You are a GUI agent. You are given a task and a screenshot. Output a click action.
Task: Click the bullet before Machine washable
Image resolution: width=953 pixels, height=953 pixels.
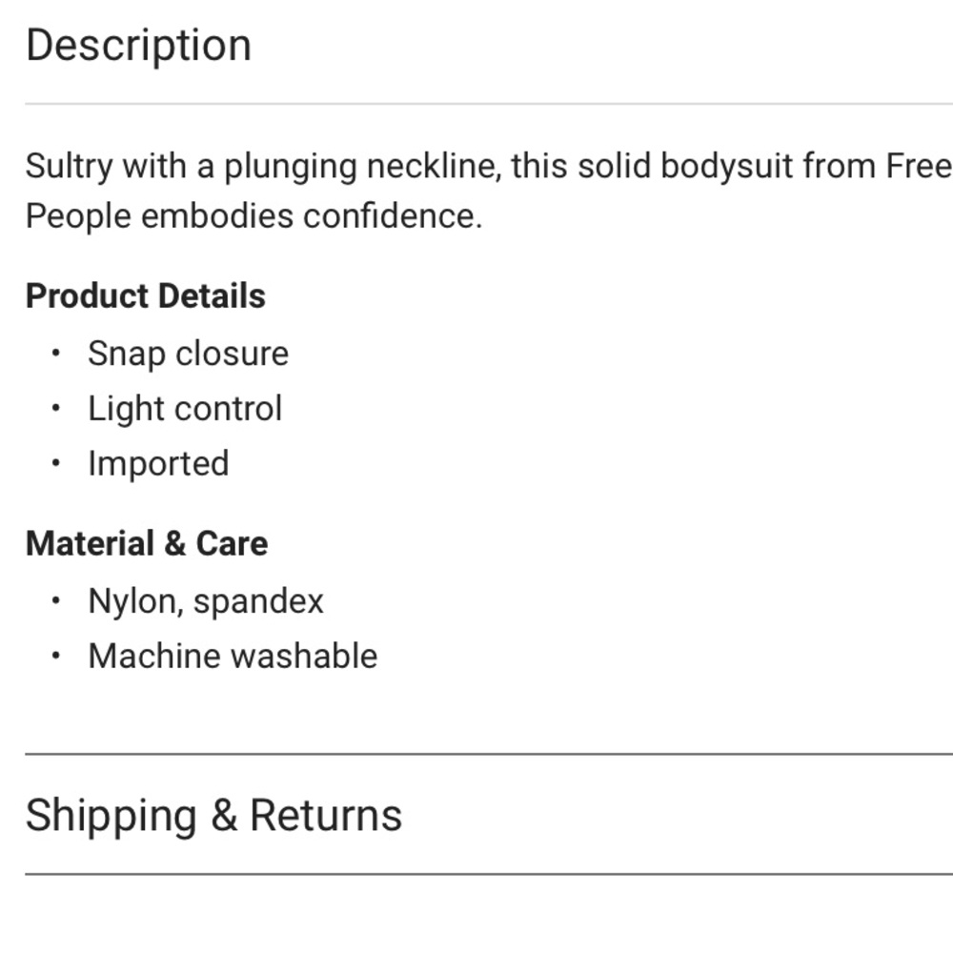pos(56,656)
